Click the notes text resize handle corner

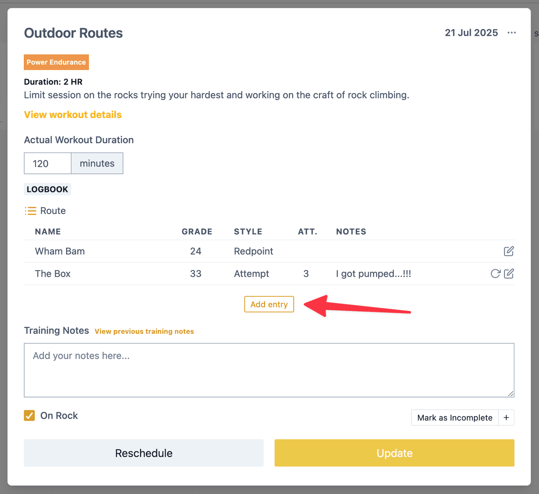(x=511, y=394)
